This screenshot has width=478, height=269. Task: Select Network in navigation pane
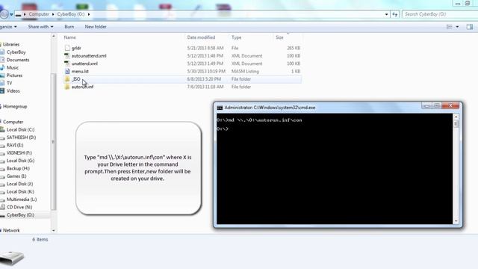point(11,230)
